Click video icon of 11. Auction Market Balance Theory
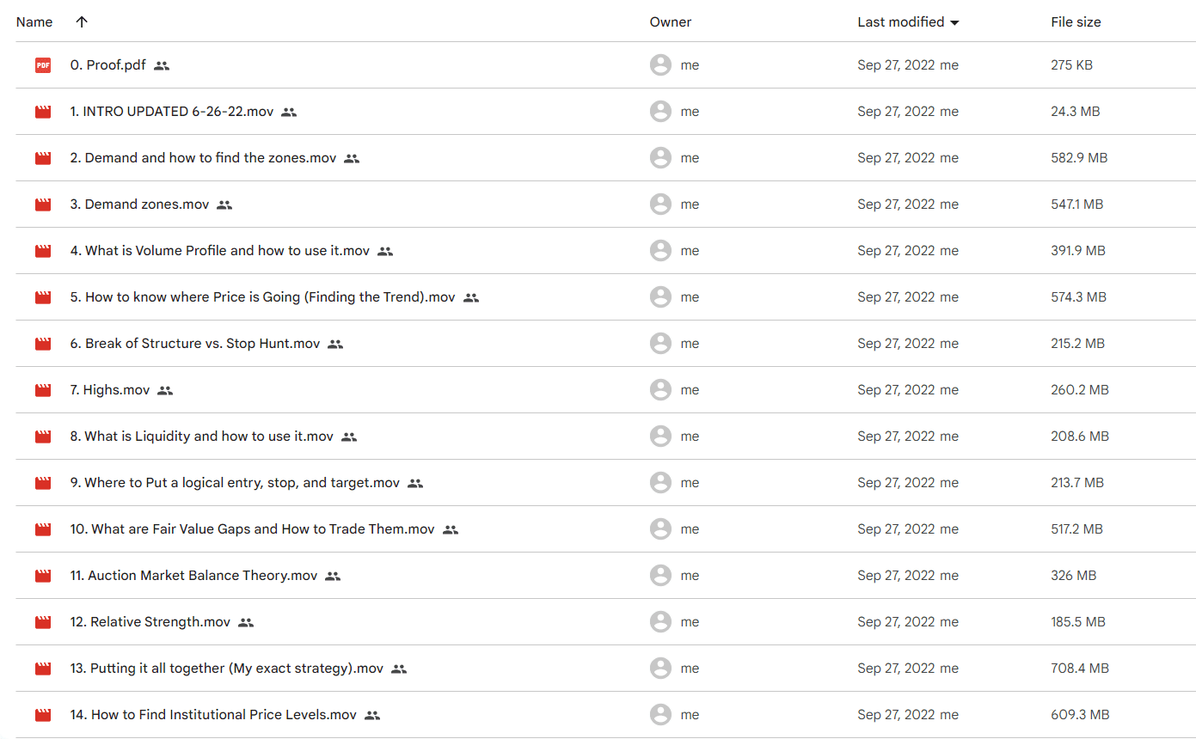1196x739 pixels. point(43,576)
